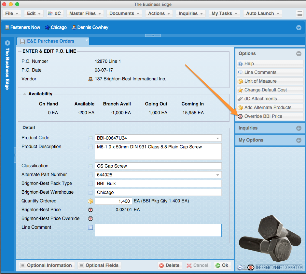Click the Cancel button
Viewport: 306px width, 274px height.
tap(198, 266)
